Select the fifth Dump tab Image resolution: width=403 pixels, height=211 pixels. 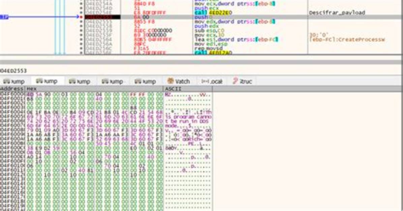coord(145,82)
